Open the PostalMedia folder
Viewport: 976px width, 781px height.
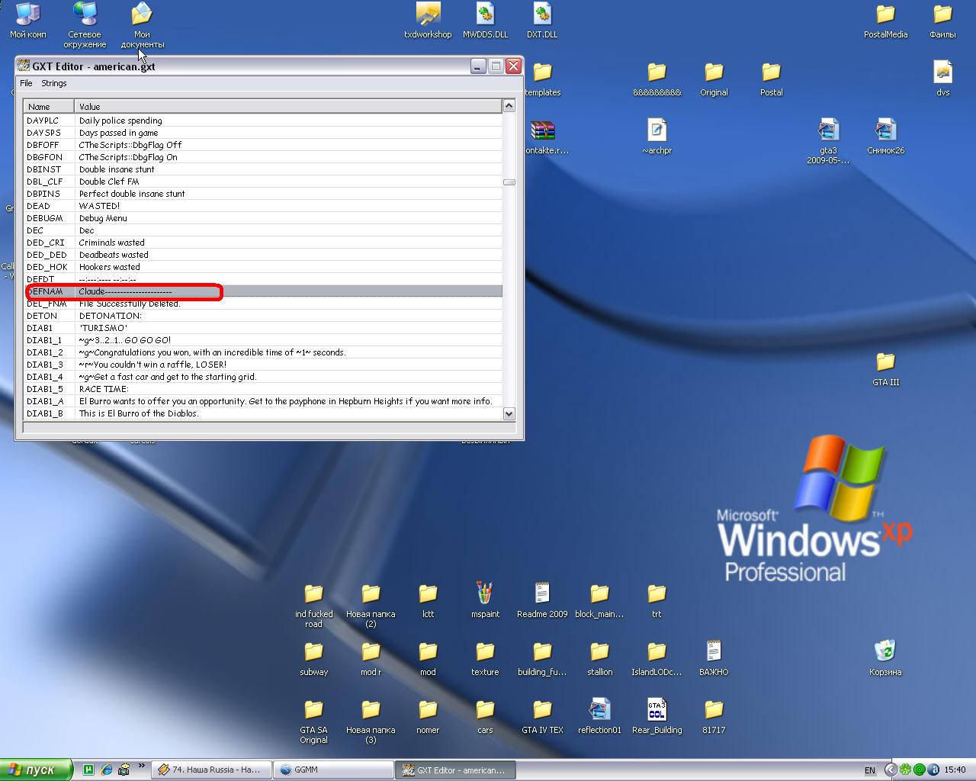point(885,14)
